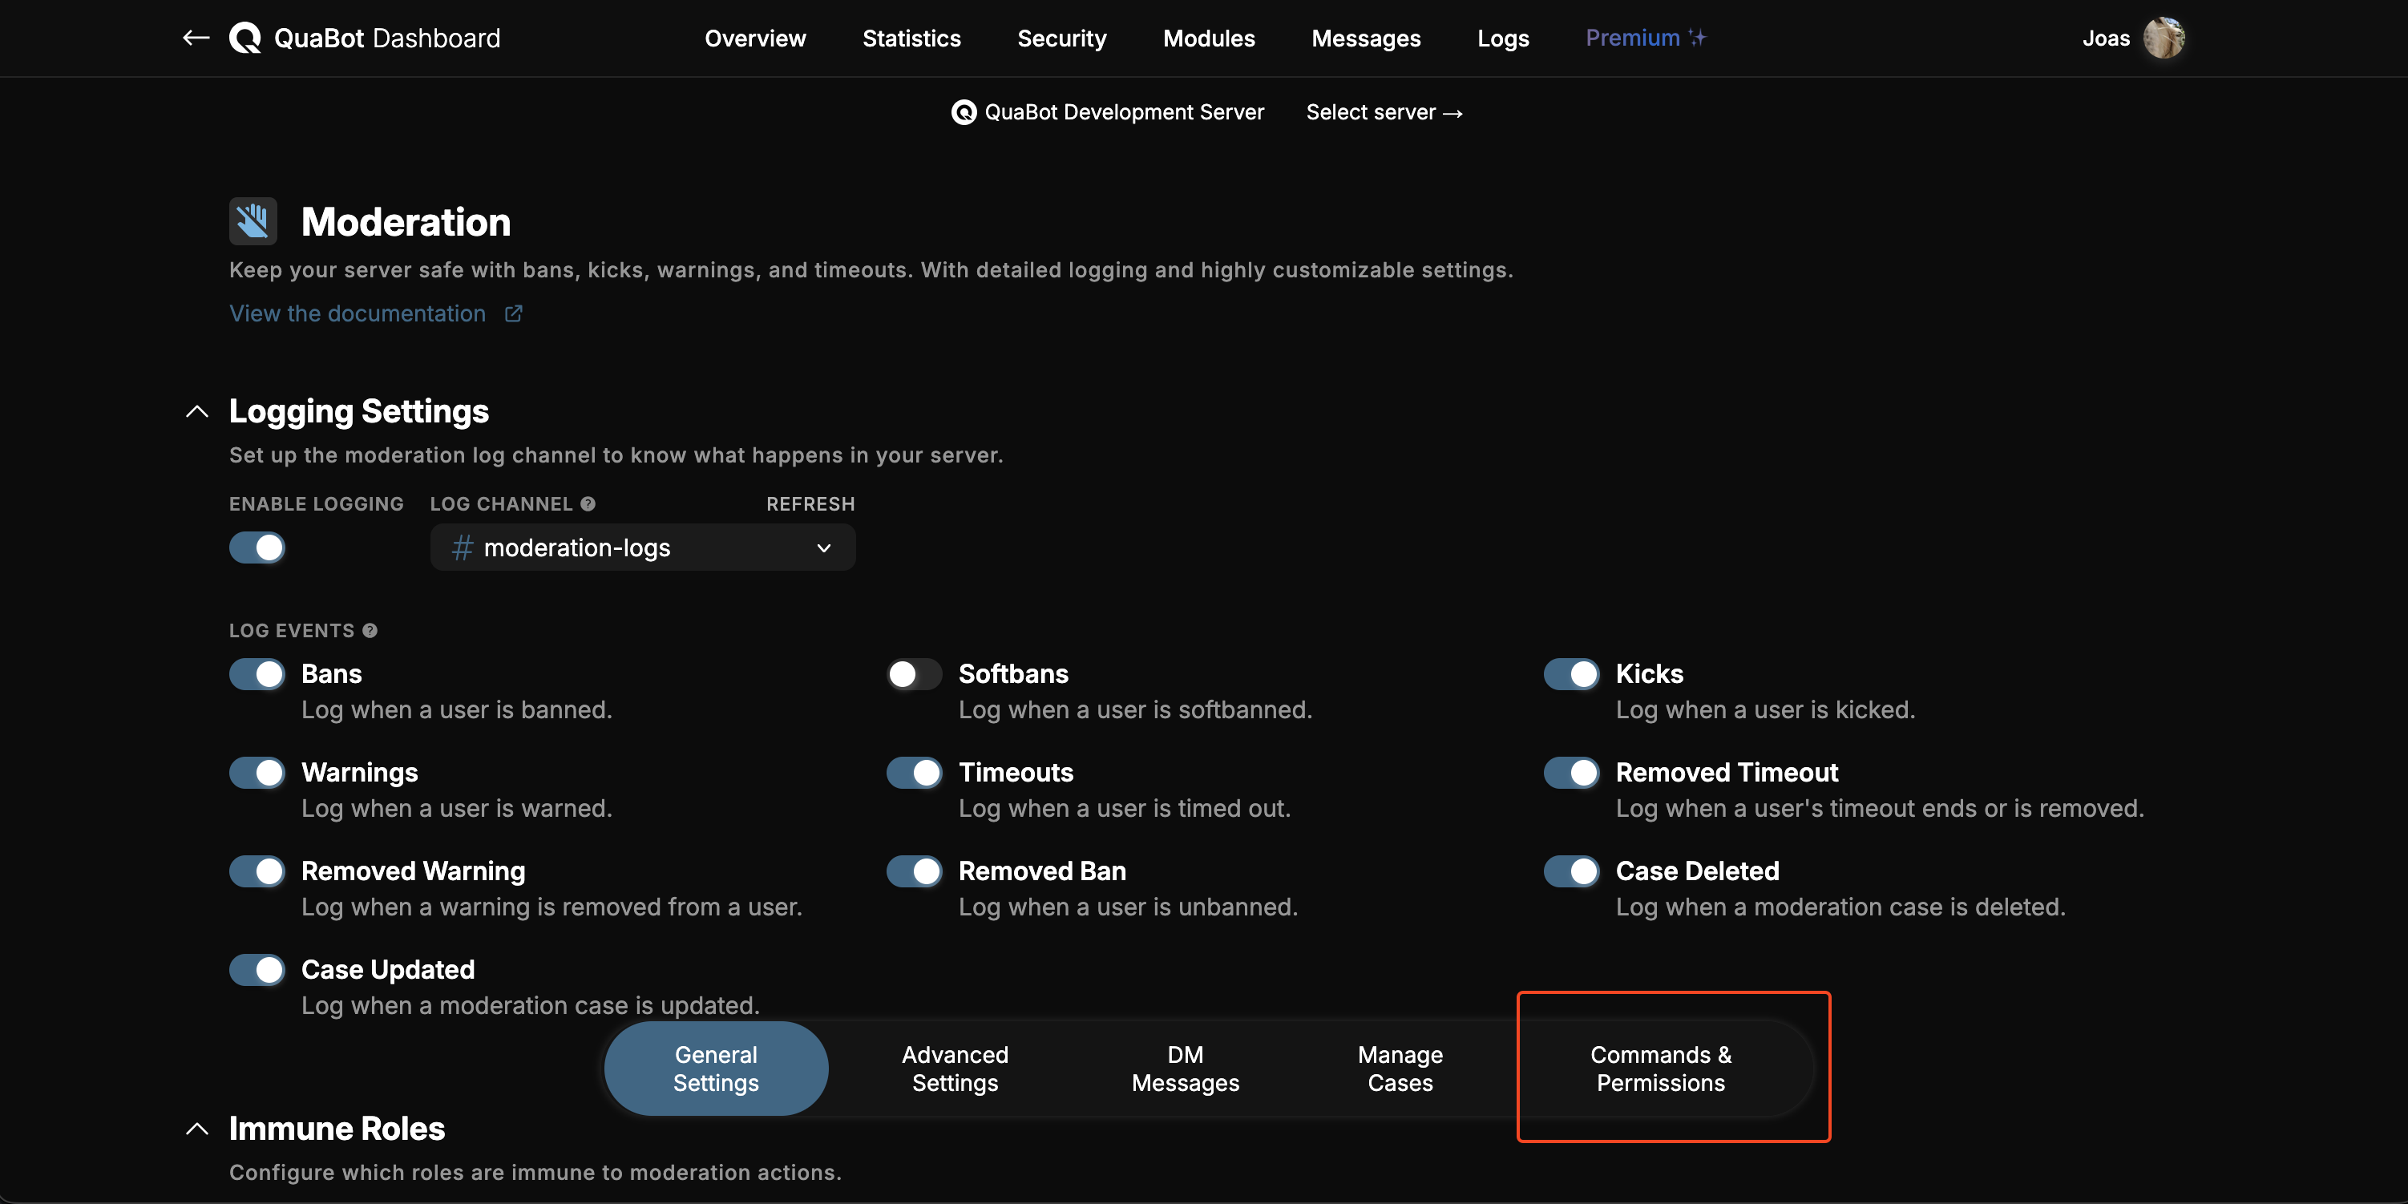Switch to DM Messages tab
The image size is (2408, 1204).
pos(1186,1069)
